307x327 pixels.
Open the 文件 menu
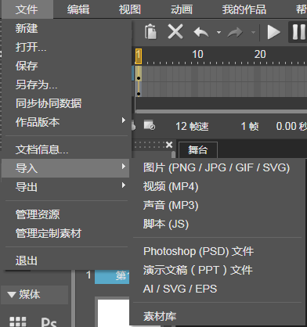[27, 9]
